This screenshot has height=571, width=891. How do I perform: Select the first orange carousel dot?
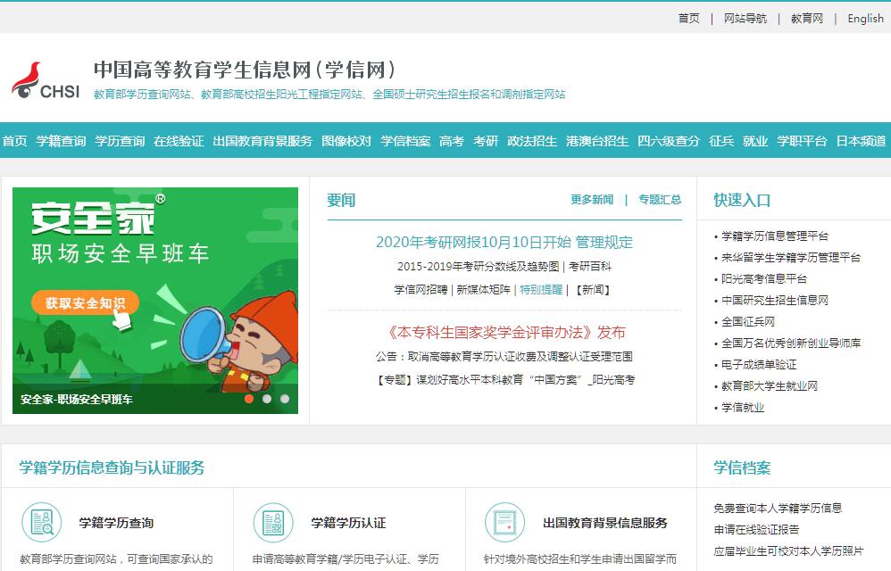click(x=249, y=399)
